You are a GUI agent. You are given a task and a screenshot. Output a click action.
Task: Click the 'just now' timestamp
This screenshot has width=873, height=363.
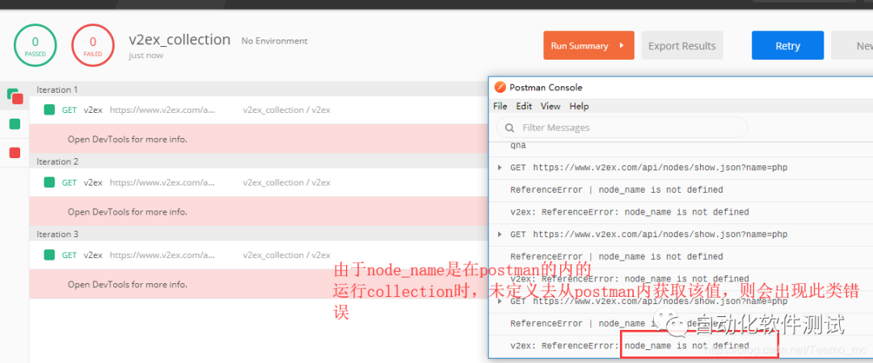coord(145,56)
